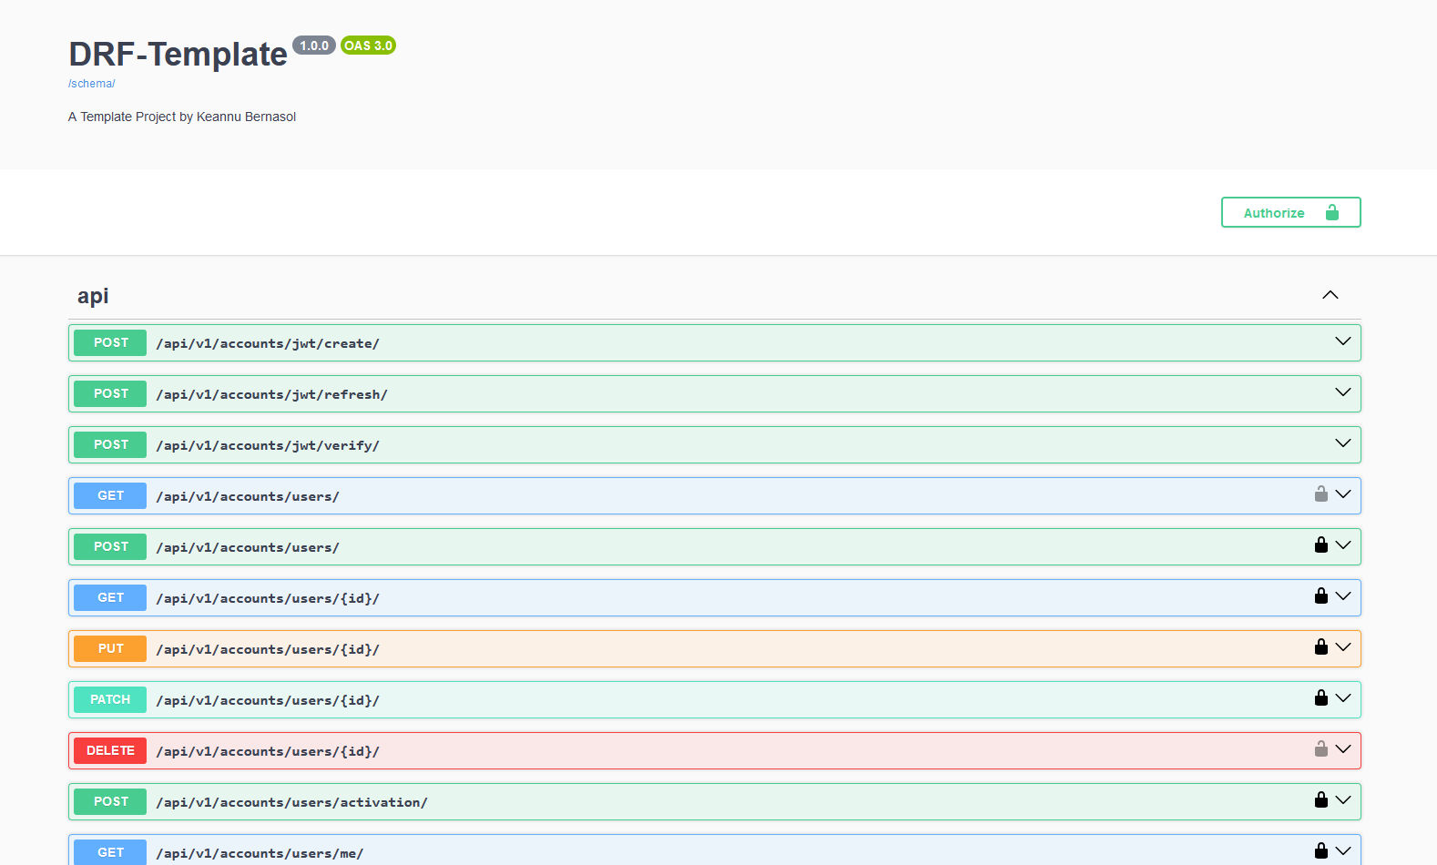Image resolution: width=1437 pixels, height=865 pixels.
Task: Click lock icon on GET users/{id}/ row
Action: pyautogui.click(x=1320, y=596)
